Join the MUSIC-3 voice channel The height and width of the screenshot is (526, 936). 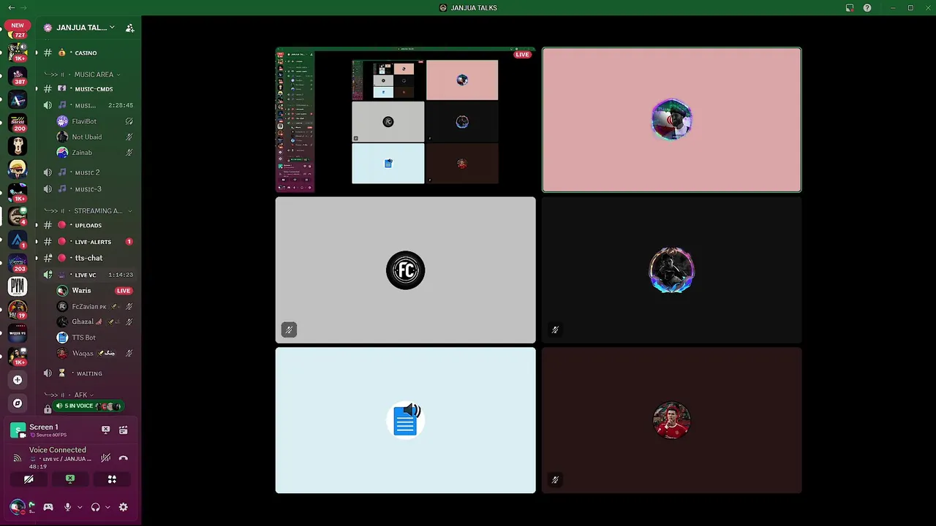coord(88,189)
